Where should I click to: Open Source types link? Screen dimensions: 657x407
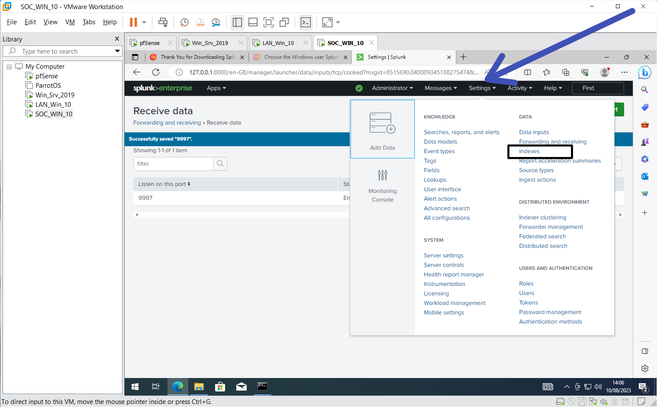[x=536, y=170]
